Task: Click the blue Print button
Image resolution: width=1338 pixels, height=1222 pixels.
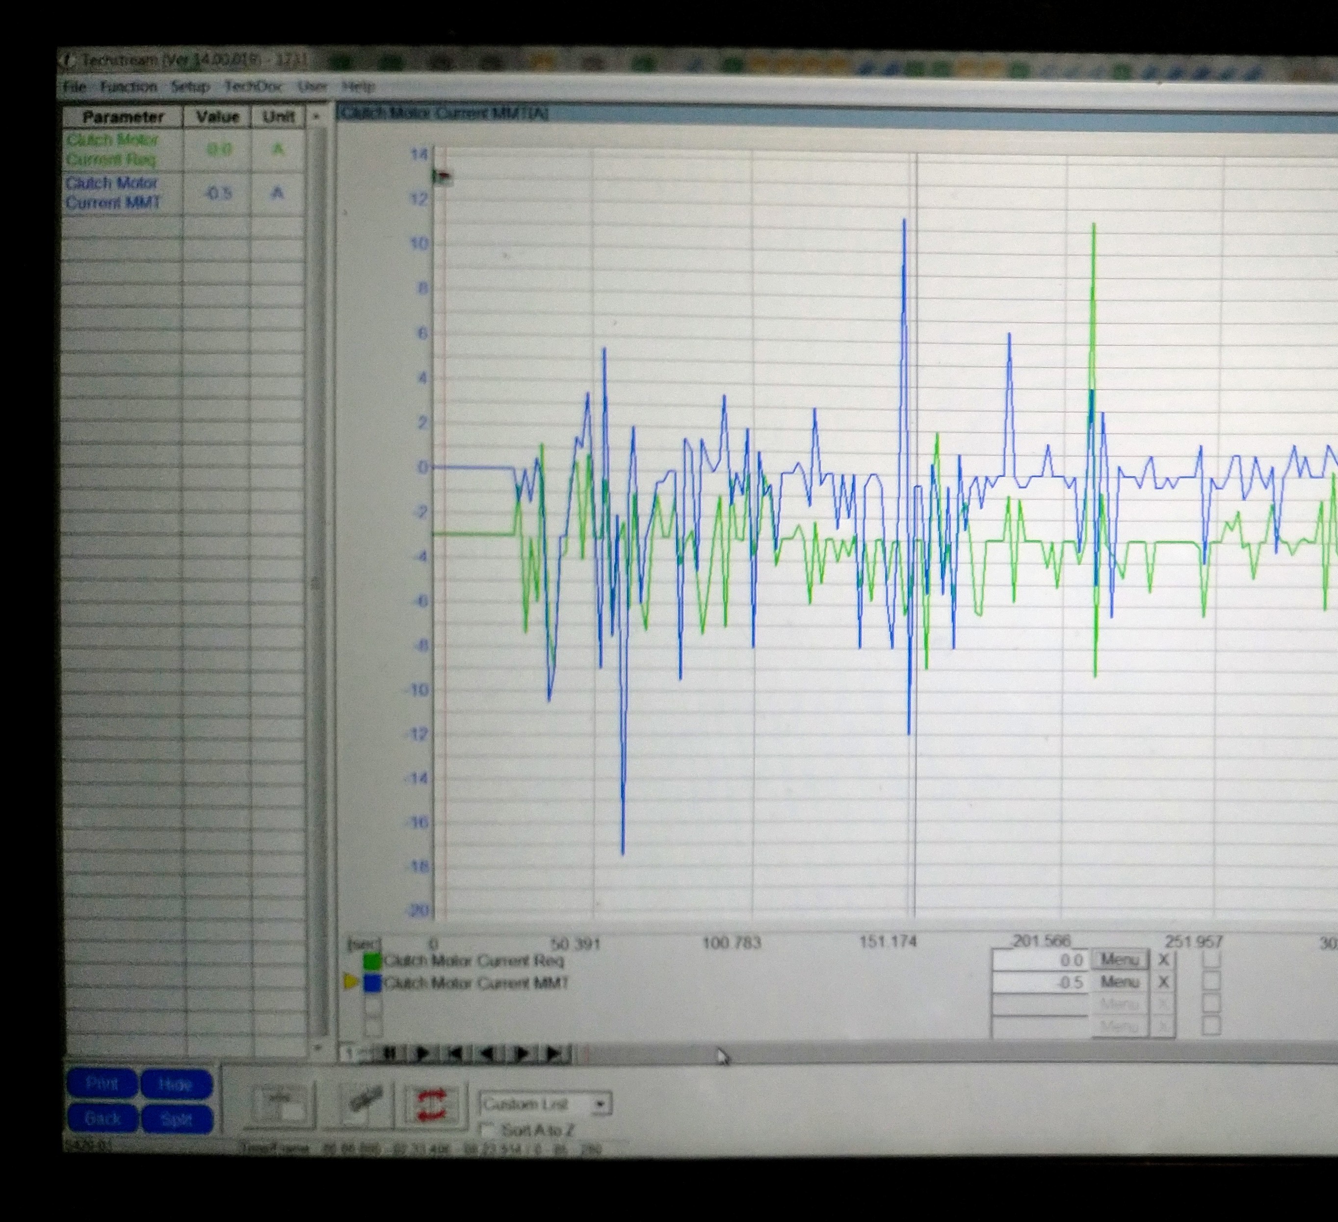Action: tap(102, 1084)
